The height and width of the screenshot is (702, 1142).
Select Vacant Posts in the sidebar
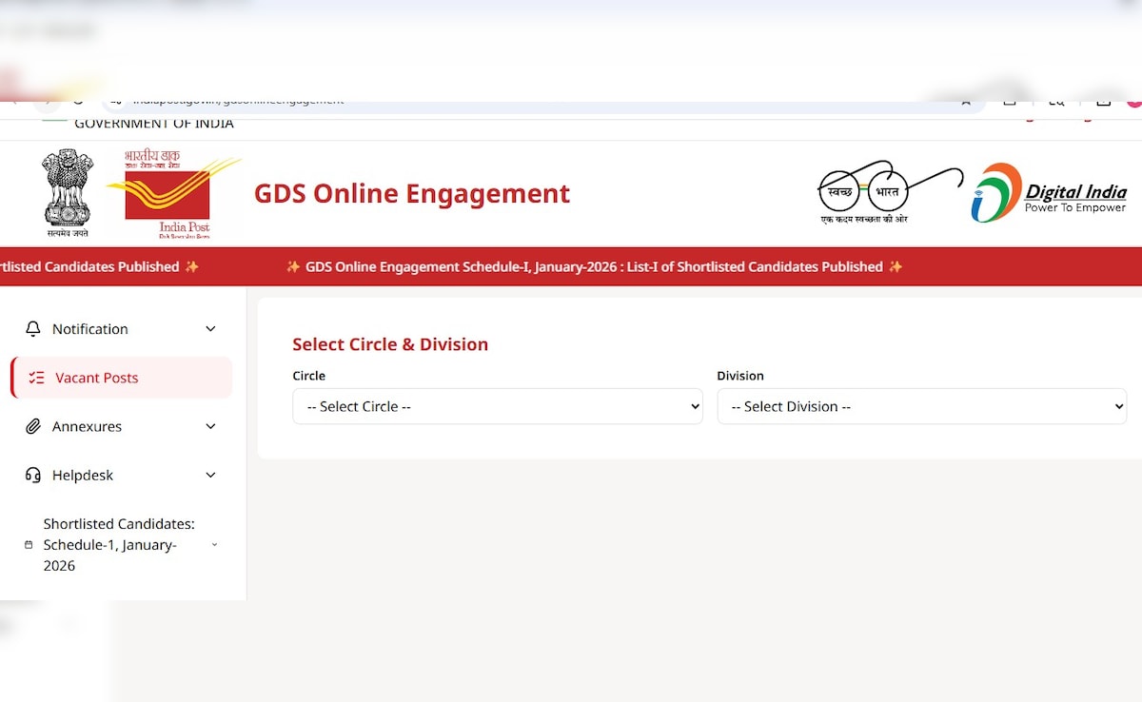[x=98, y=377]
